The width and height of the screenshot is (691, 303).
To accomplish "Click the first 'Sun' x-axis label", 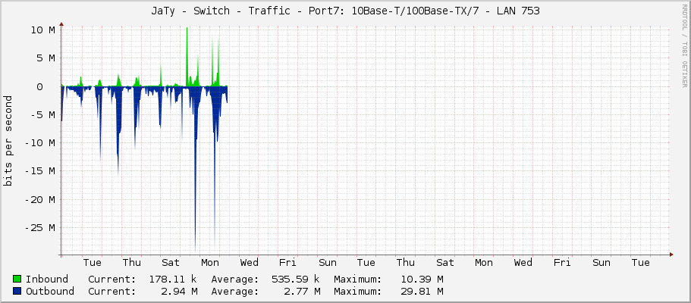I will click(x=328, y=263).
